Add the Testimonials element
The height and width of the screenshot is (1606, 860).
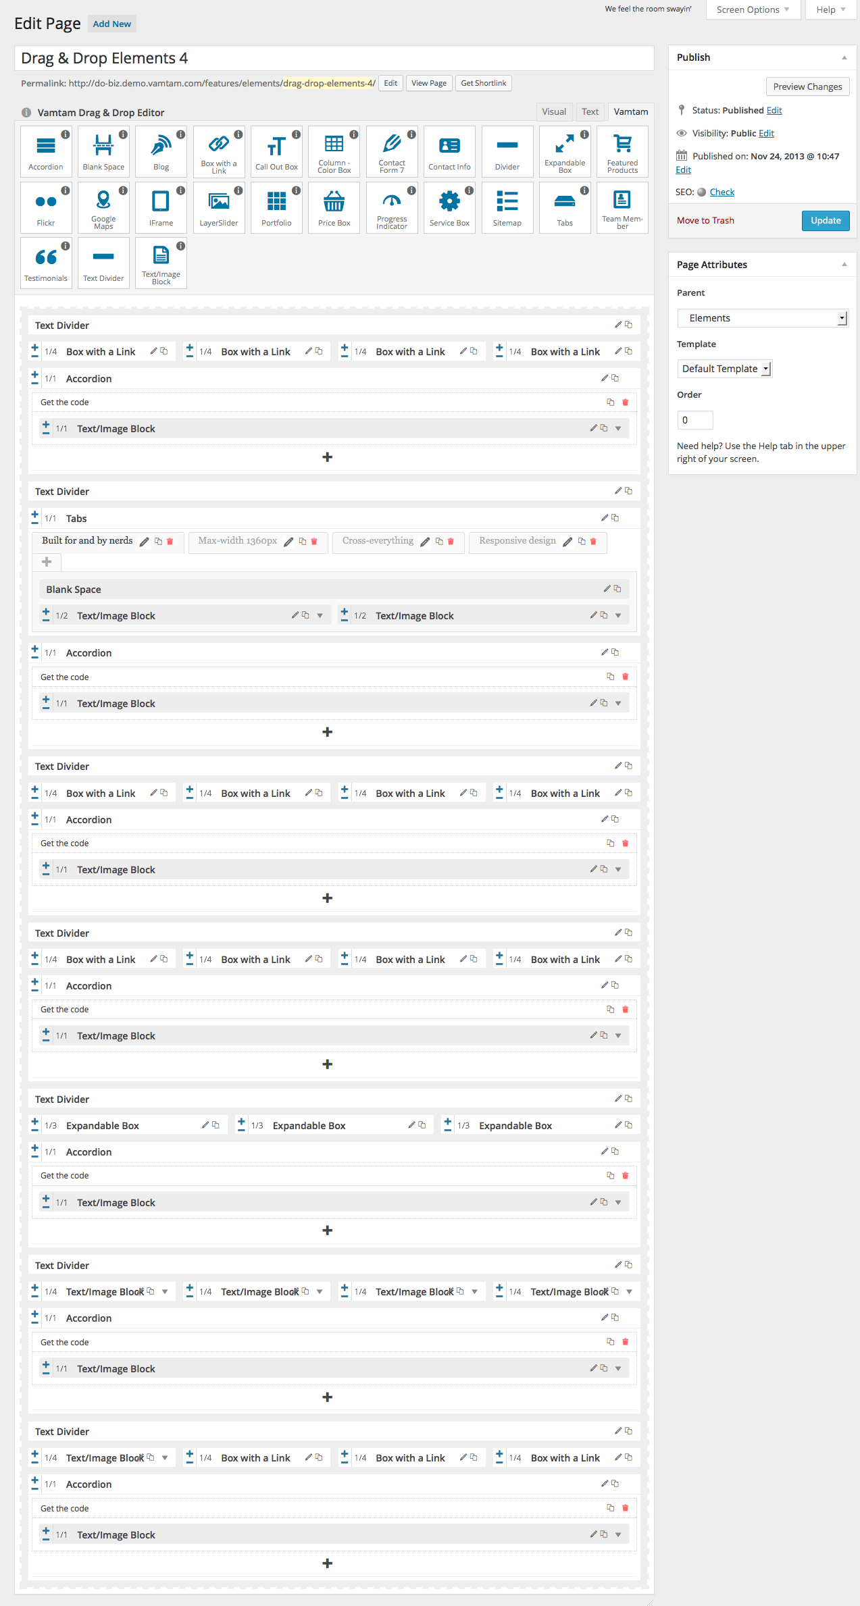(x=46, y=263)
